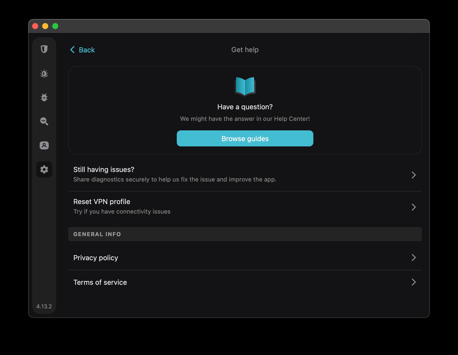Expand the Still having issues chevron arrow
The image size is (458, 355).
click(x=414, y=175)
